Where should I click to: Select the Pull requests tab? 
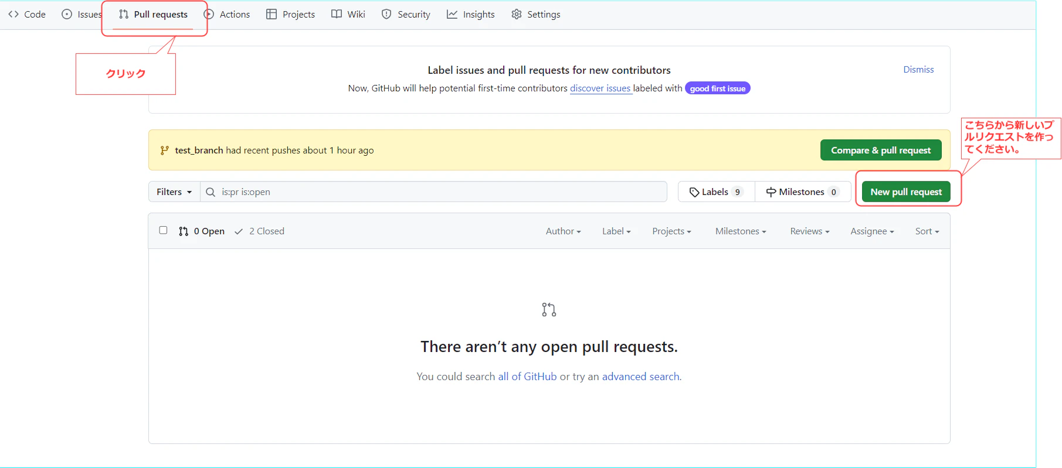154,14
